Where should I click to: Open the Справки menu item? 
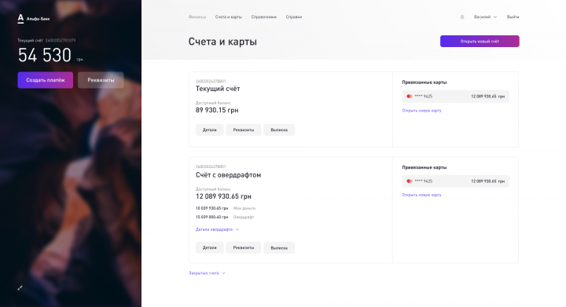click(294, 17)
